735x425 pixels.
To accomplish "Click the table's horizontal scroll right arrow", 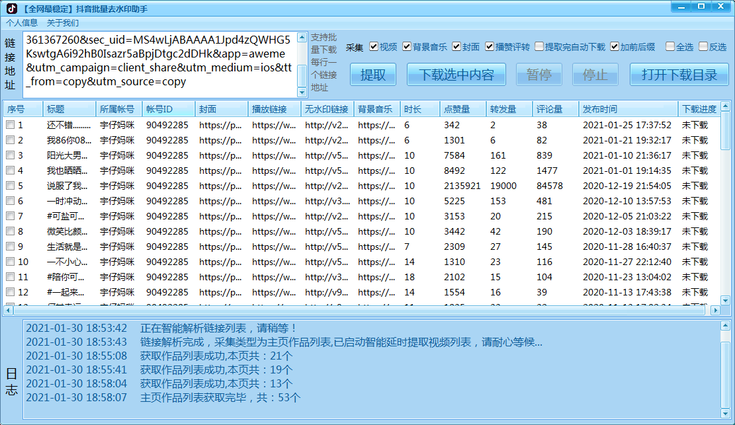I will 715,310.
